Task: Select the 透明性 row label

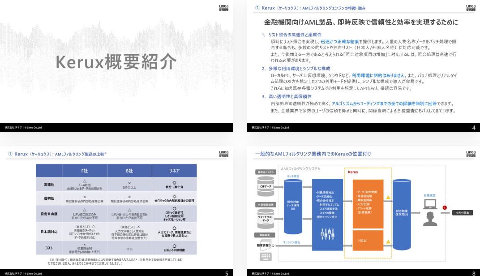Action: click(49, 198)
